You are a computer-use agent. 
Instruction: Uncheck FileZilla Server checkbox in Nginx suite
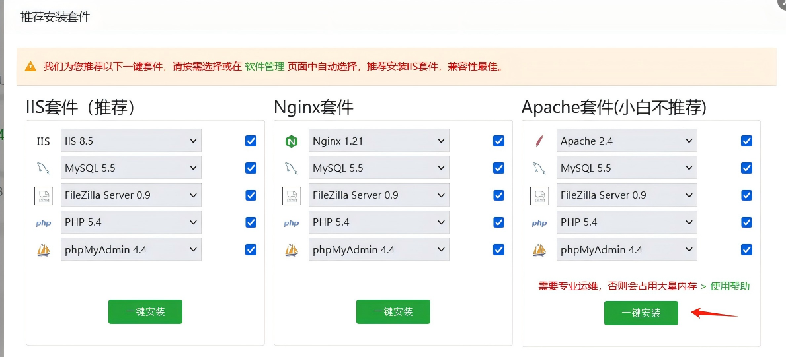pyautogui.click(x=498, y=195)
